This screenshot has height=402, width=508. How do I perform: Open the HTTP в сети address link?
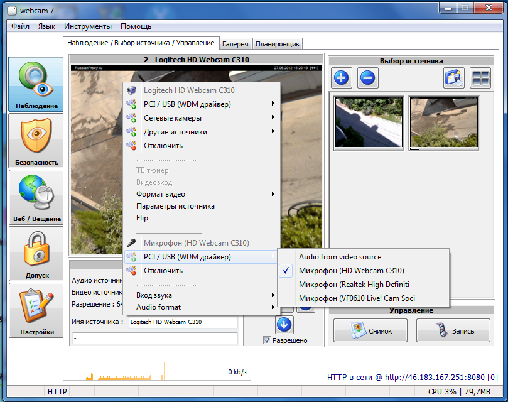[413, 377]
